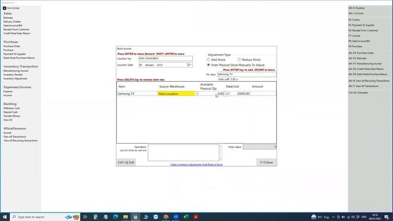Viewport: 393px width, 221px height.
Task: Select Enter Physical Stock Manually To Adjust
Action: 208,65
